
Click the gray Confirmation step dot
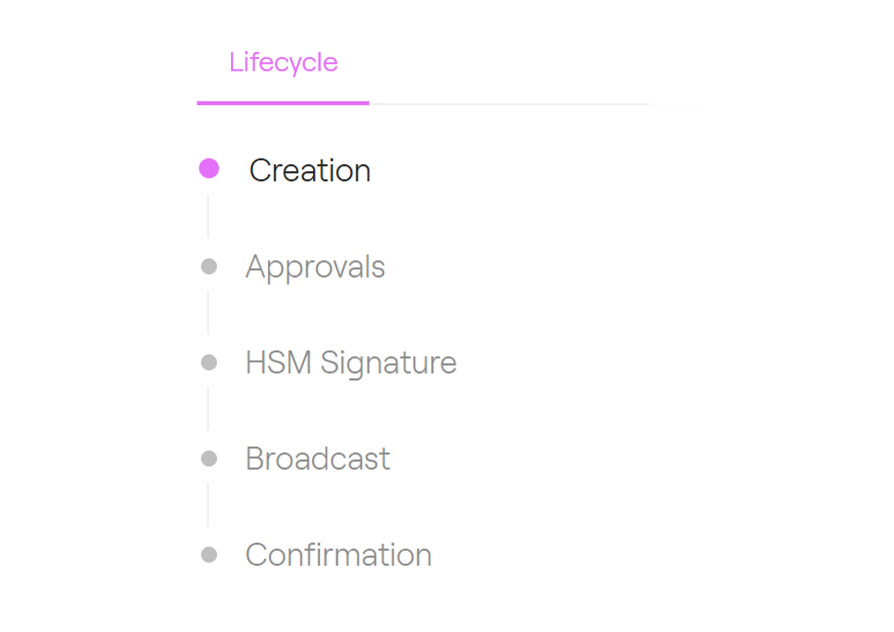point(209,554)
